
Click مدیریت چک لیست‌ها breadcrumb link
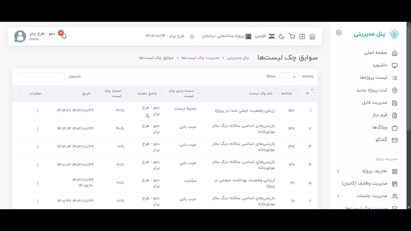point(200,58)
